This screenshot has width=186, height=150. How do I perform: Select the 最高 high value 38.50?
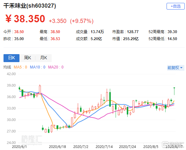pyautogui.click(x=55, y=32)
